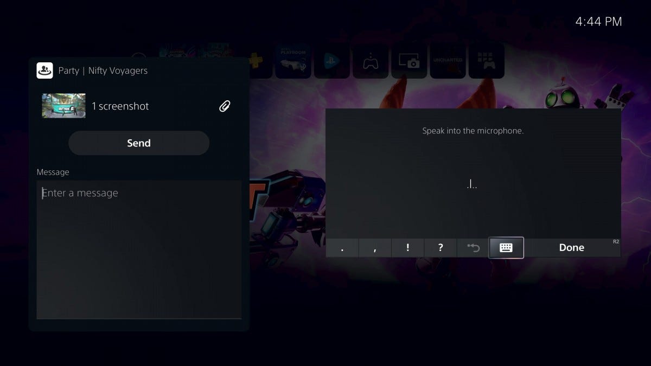This screenshot has width=651, height=366.
Task: Insert an exclamation mark
Action: point(407,248)
